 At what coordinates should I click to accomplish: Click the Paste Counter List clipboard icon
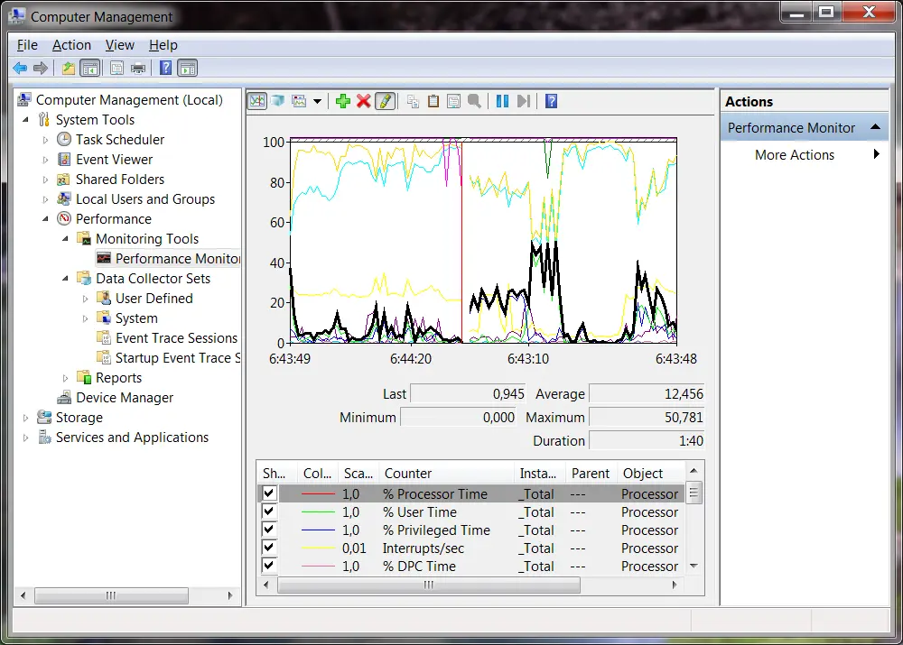[x=433, y=101]
